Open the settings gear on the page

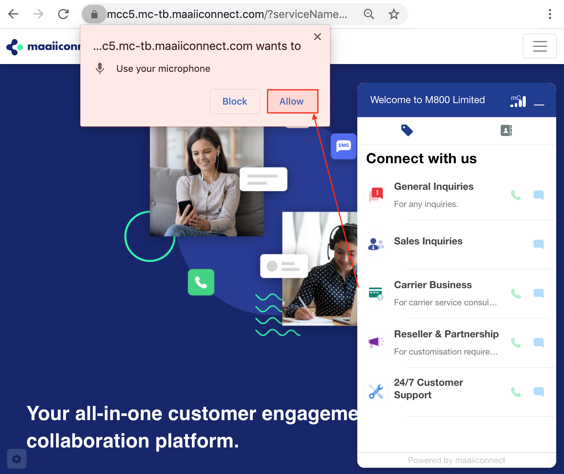[17, 459]
